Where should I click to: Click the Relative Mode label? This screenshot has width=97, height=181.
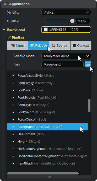24,56
